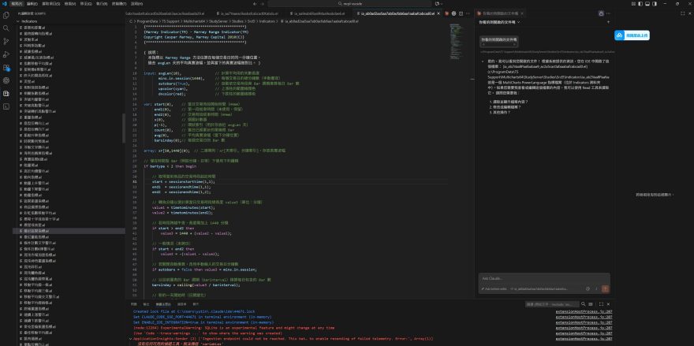Screen dimensions: 694x346
Task: Open the Search view in activity bar
Action: tap(6, 27)
